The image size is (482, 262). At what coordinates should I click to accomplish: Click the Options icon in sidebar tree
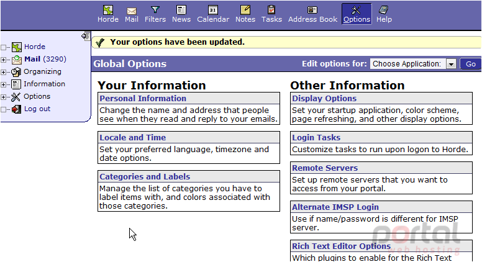16,97
